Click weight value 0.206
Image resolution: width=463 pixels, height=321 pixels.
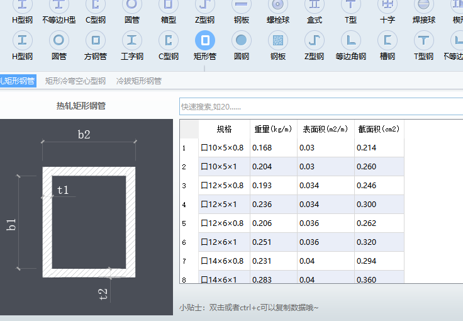pyautogui.click(x=274, y=223)
